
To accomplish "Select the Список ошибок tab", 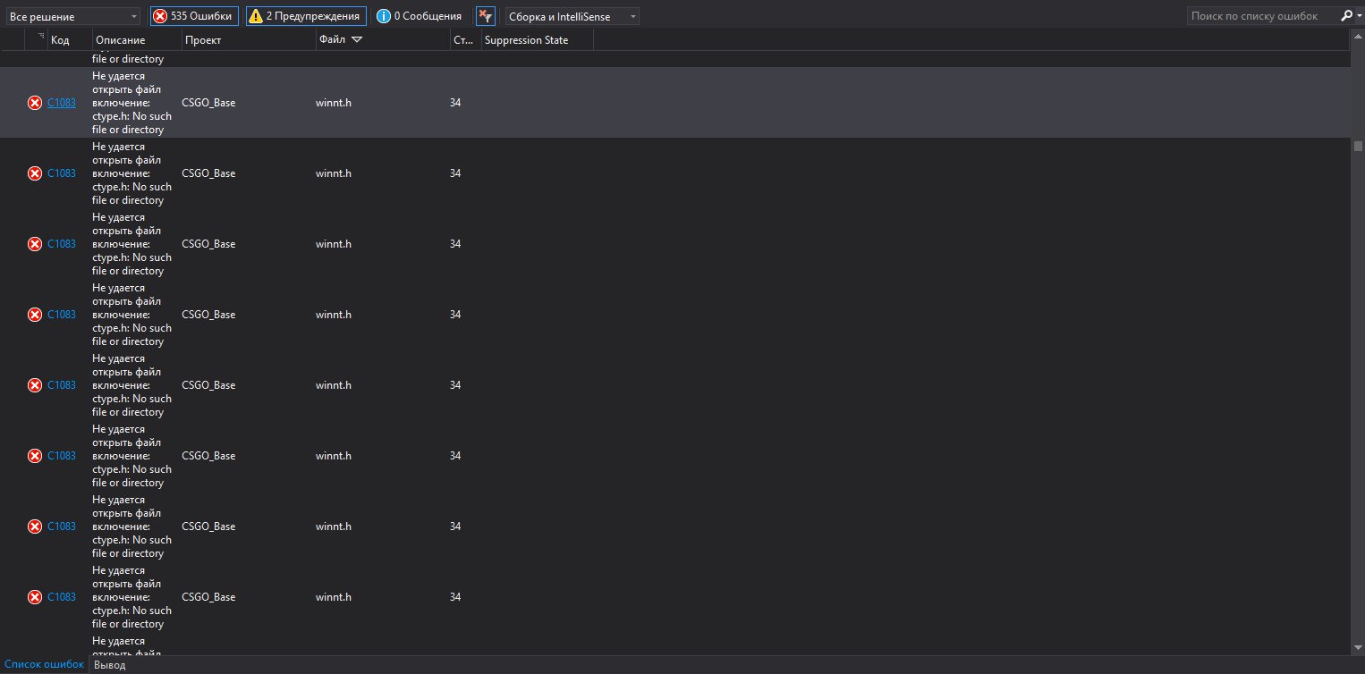I will click(44, 665).
